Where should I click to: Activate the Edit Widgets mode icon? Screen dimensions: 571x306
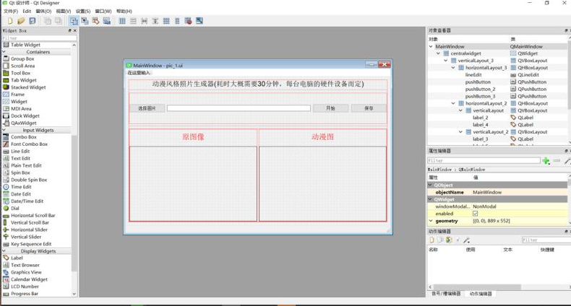[x=74, y=21]
